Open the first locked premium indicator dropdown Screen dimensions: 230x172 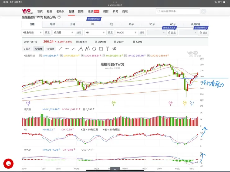click(x=157, y=33)
